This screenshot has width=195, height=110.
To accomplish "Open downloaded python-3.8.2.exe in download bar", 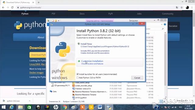I will (13, 101).
